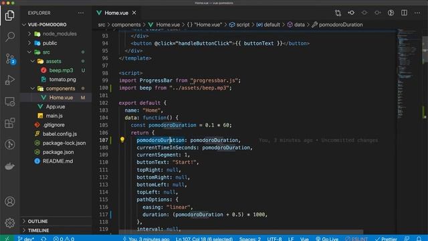Select Home.vue in the file tree
Screen dimensions: 428x241
tap(56, 98)
